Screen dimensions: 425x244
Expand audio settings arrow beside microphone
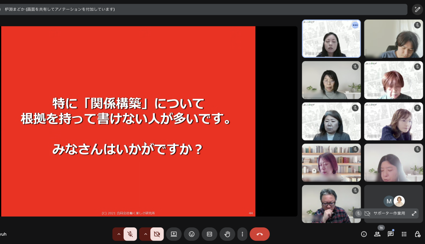(x=119, y=234)
